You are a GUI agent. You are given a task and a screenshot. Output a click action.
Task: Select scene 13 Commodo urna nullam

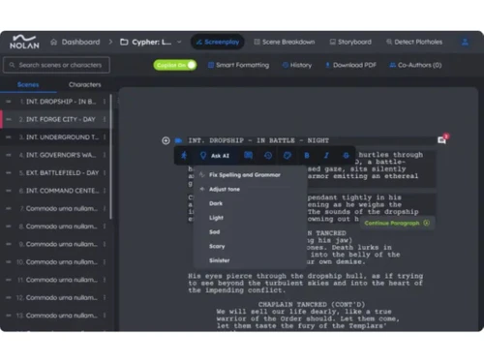point(57,316)
